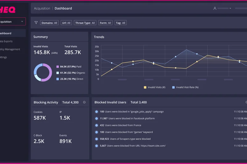Screen dimensions: 247x164
Task: Open the Acquisition module dropdown
Action: pos(12,22)
